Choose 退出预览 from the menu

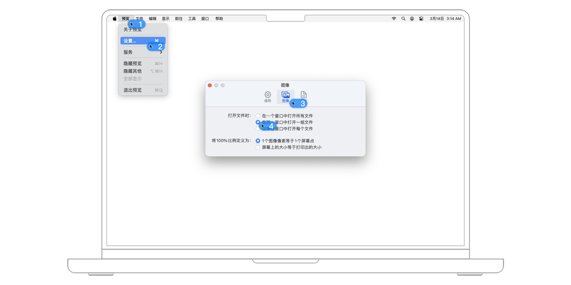tap(133, 91)
